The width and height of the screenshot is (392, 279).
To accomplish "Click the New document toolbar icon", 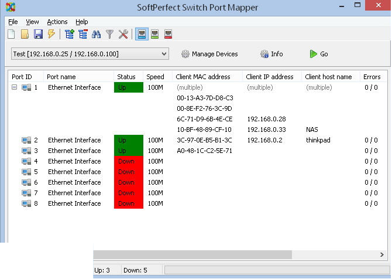I will pyautogui.click(x=11, y=34).
